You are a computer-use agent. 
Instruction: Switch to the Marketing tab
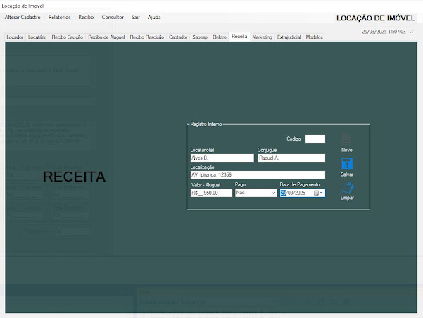pos(263,37)
